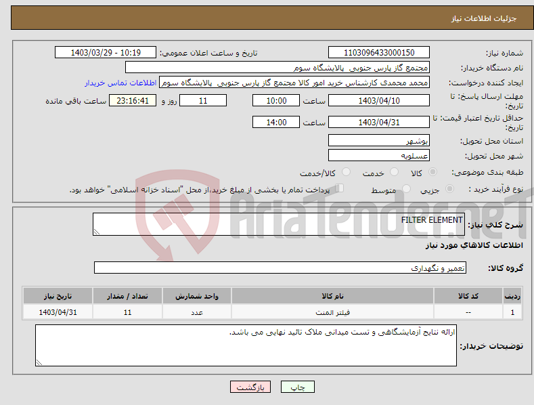534x405 pixels.
Task: Click the فیلتر المنت item name cell
Action: click(332, 312)
